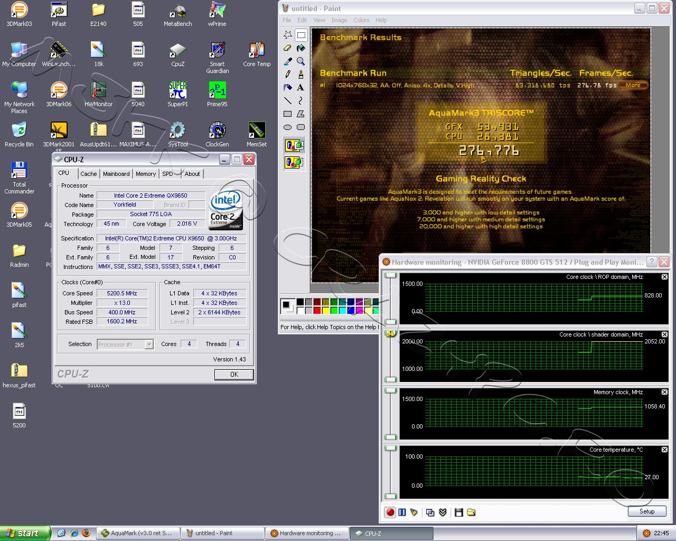Select the Text tool in Paint
The image size is (676, 541).
tap(301, 88)
